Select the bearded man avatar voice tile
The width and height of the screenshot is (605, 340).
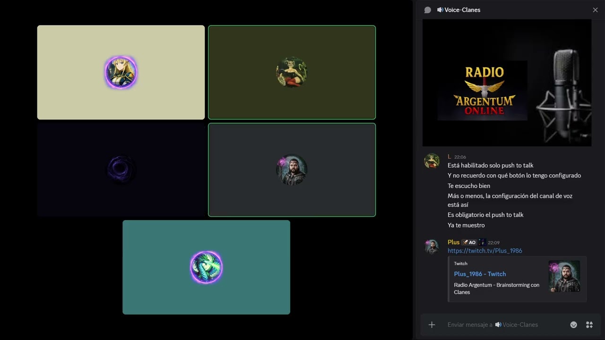292,170
